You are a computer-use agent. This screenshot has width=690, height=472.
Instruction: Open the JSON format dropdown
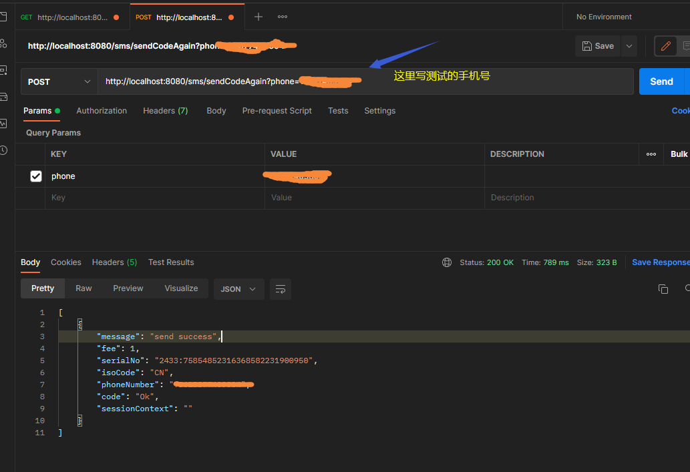click(x=238, y=289)
